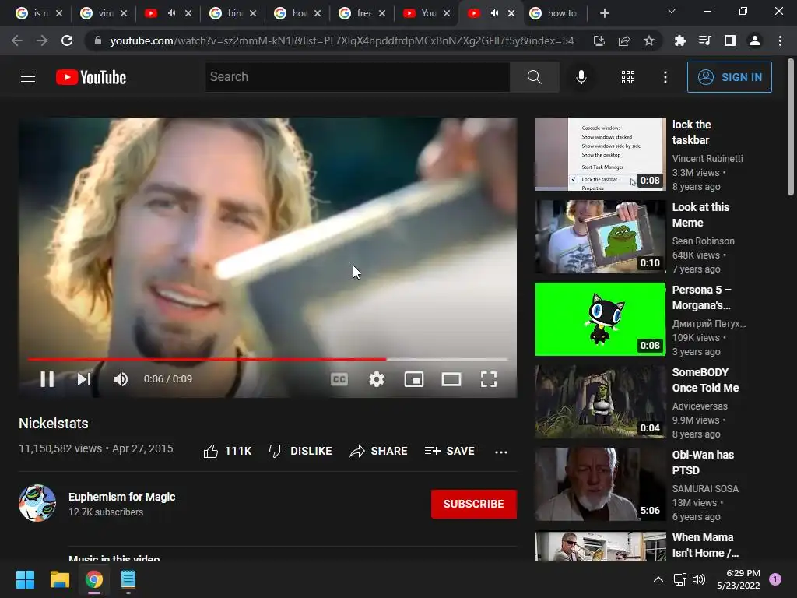Viewport: 797px width, 598px height.
Task: Open Notepad from the taskbar
Action: tap(128, 579)
